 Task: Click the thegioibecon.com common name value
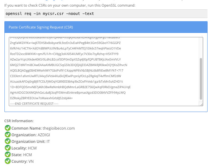click(59, 128)
